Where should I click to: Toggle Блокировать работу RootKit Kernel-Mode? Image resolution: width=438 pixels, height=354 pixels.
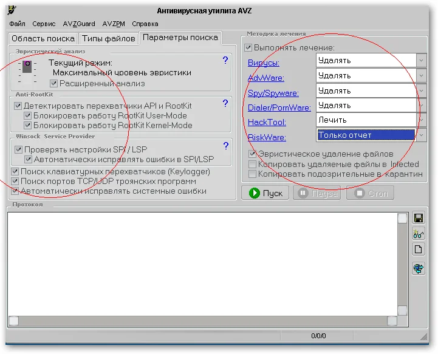tap(27, 125)
